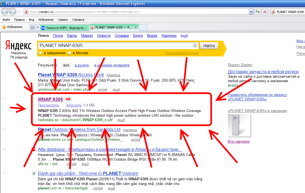Enable the в найденном checkbox
Image resolution: width=305 pixels, height=193 pixels.
[x=41, y=53]
